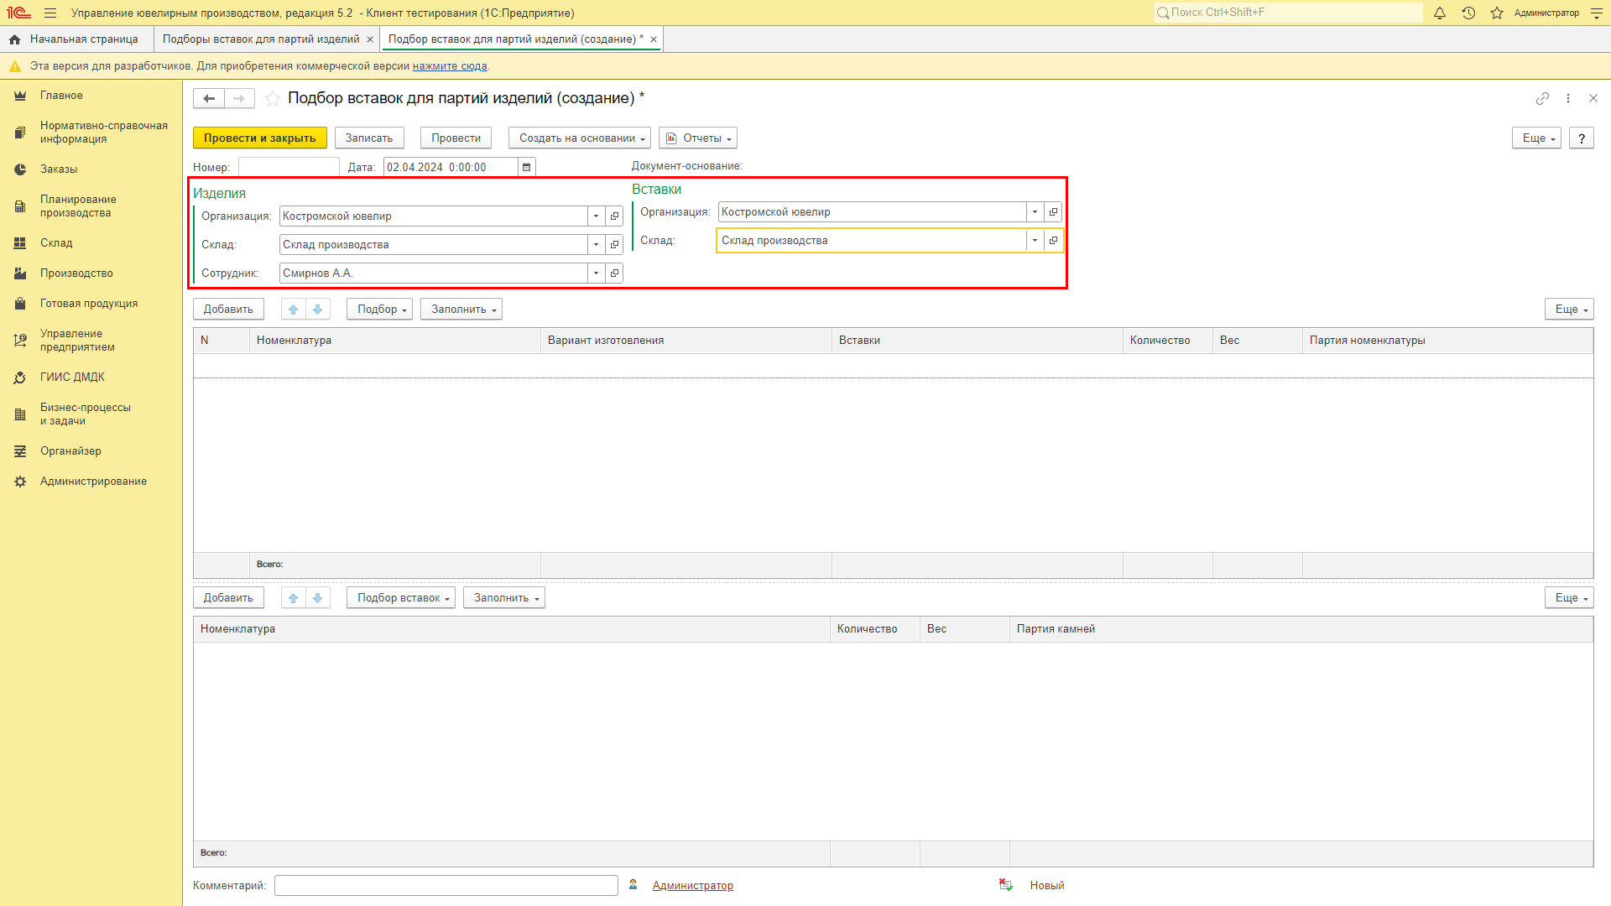Open the Создать на основании dropdown
Viewport: 1611px width, 906px height.
[580, 138]
